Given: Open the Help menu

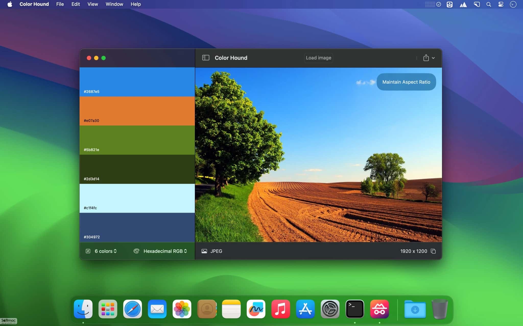Looking at the screenshot, I should click(136, 4).
